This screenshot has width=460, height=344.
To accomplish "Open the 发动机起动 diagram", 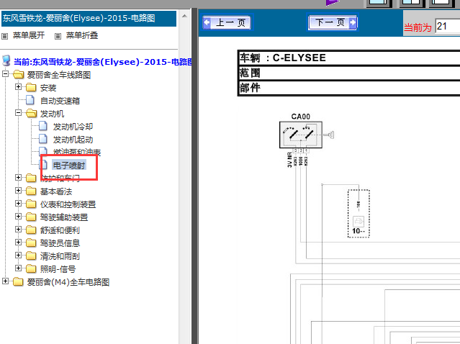I will point(73,140).
